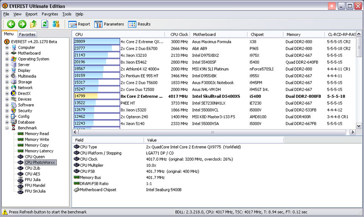Show benchmark Results from toolbar

point(139,24)
